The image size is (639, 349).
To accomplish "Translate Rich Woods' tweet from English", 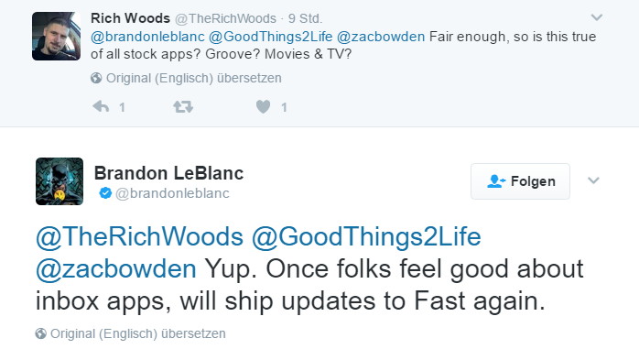I will (x=193, y=78).
